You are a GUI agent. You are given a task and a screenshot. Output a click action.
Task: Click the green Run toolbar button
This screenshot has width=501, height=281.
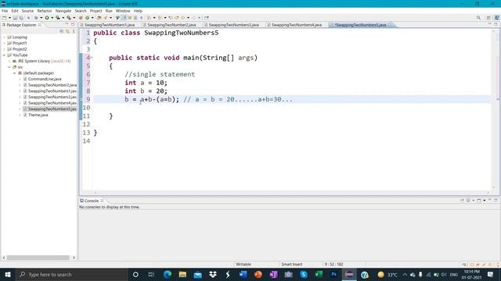point(47,17)
